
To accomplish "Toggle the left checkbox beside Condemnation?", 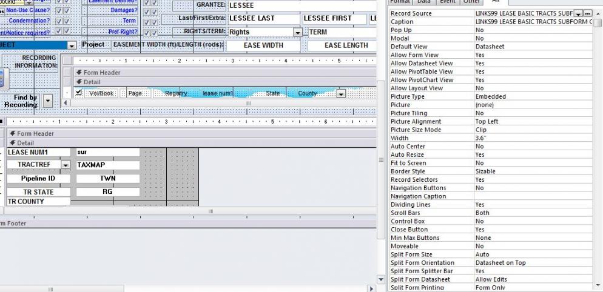I will 58,21.
